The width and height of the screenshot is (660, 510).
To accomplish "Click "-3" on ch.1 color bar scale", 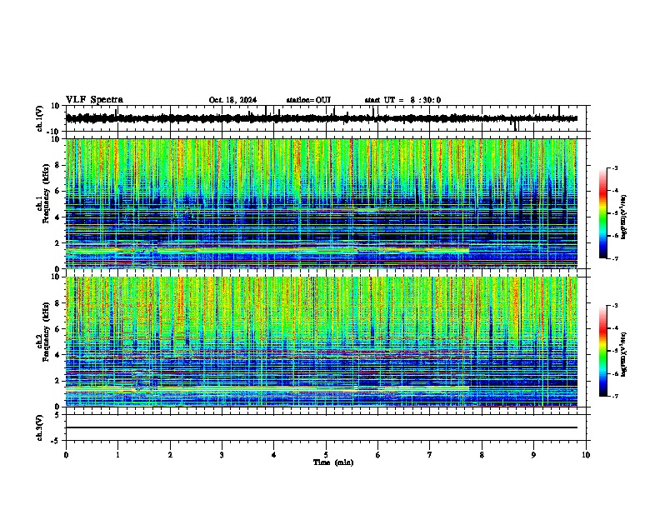I will (x=614, y=167).
